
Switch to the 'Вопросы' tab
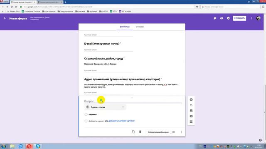point(125,27)
